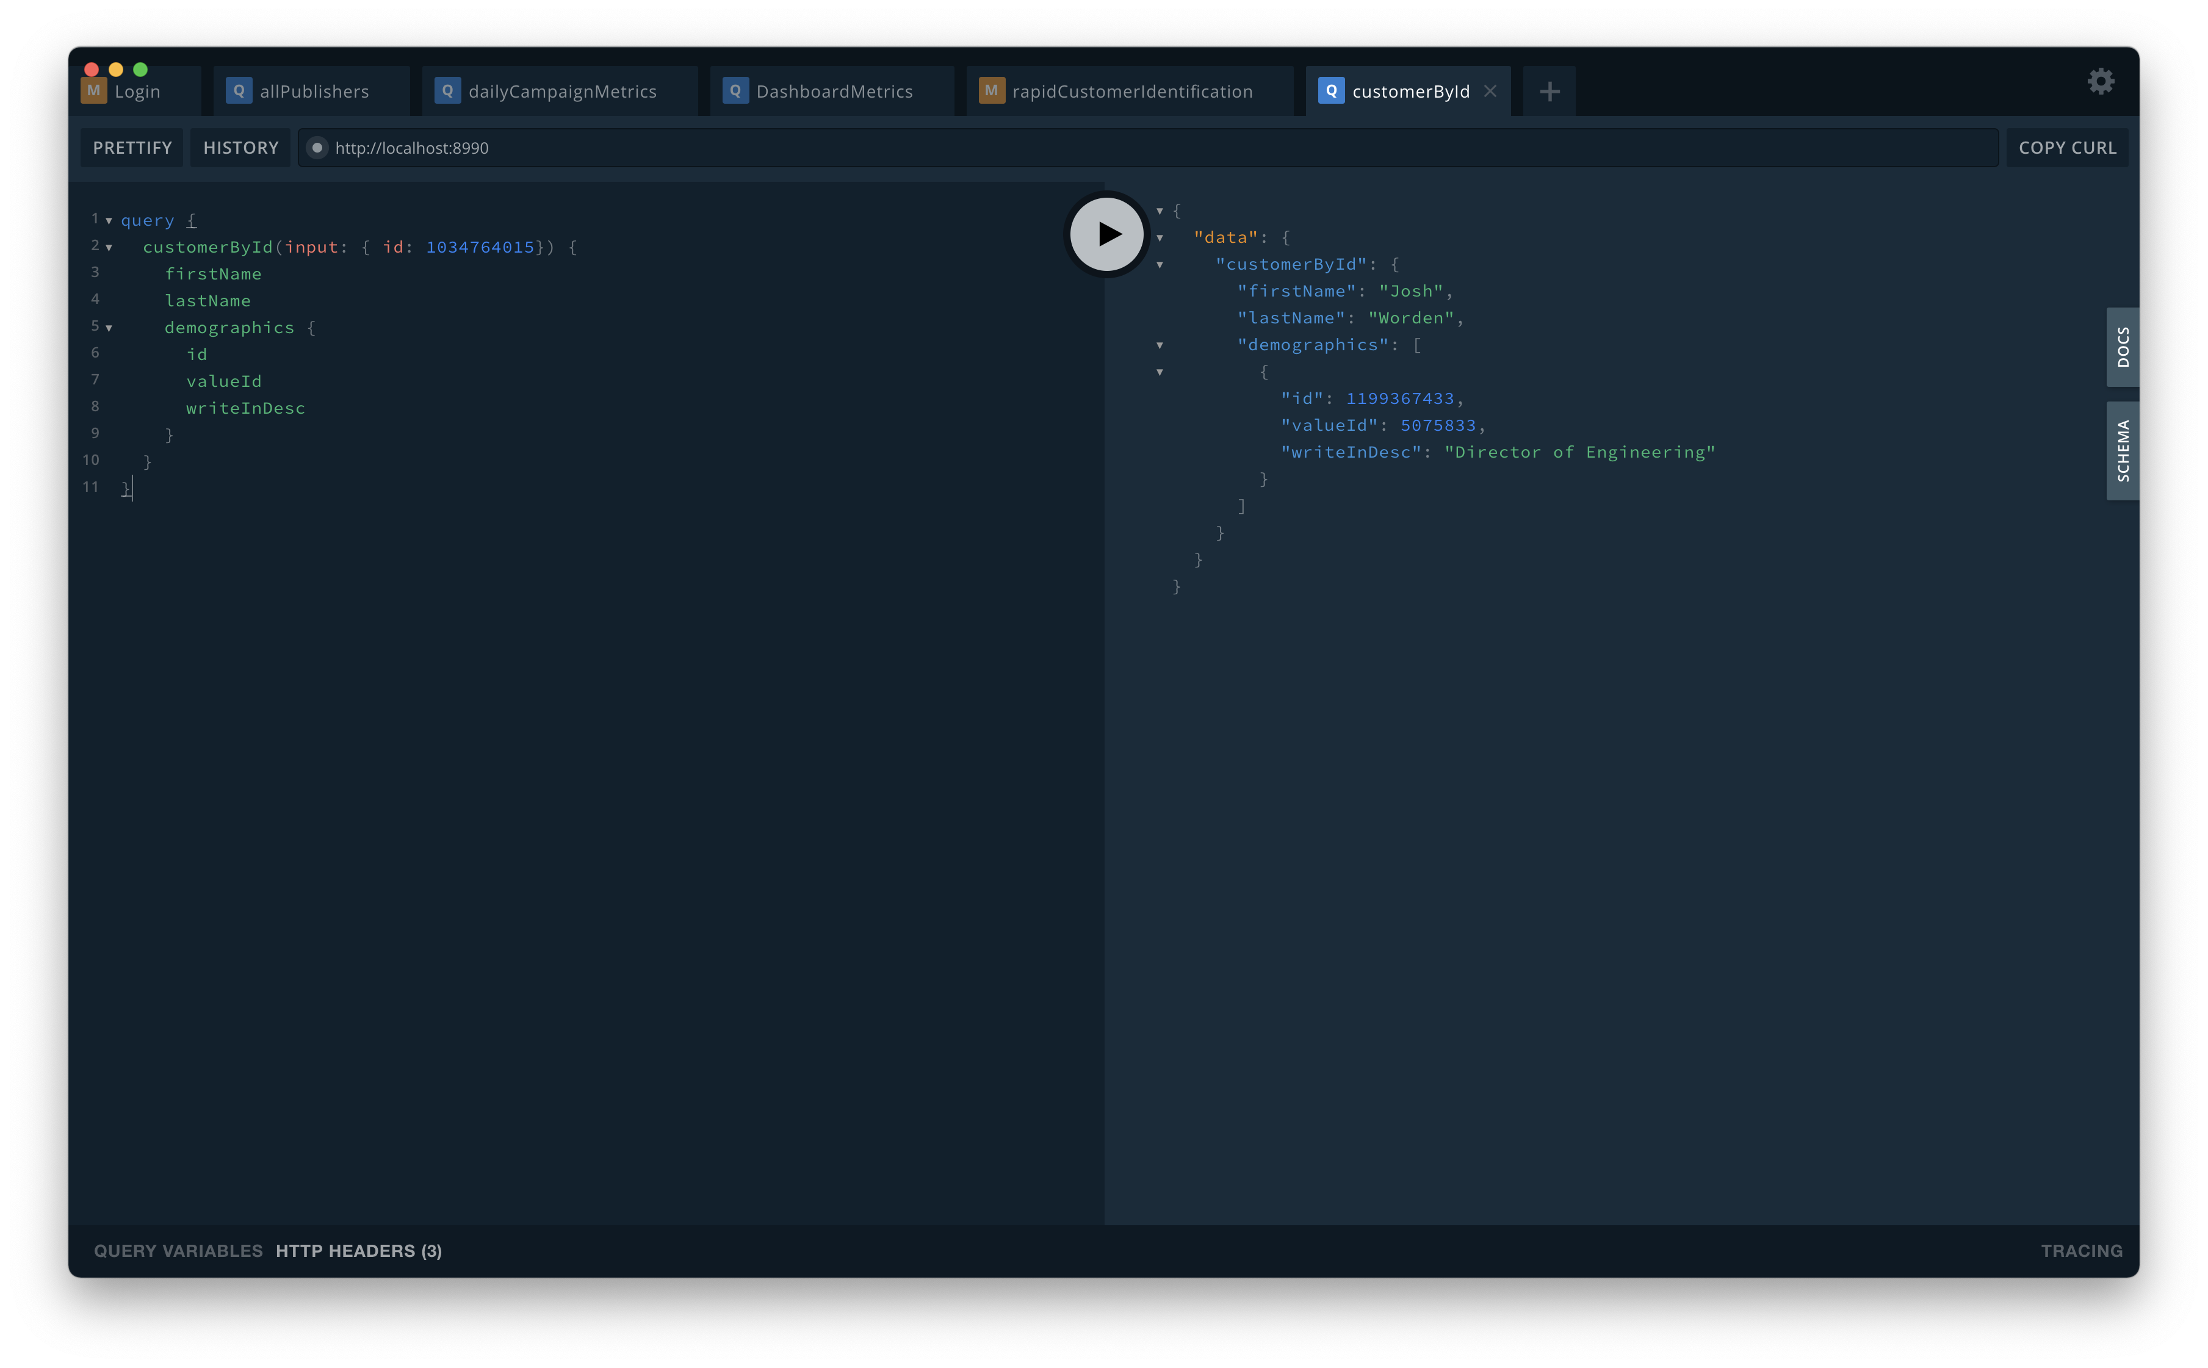Collapse the query block on line 1
This screenshot has width=2208, height=1368.
(109, 221)
